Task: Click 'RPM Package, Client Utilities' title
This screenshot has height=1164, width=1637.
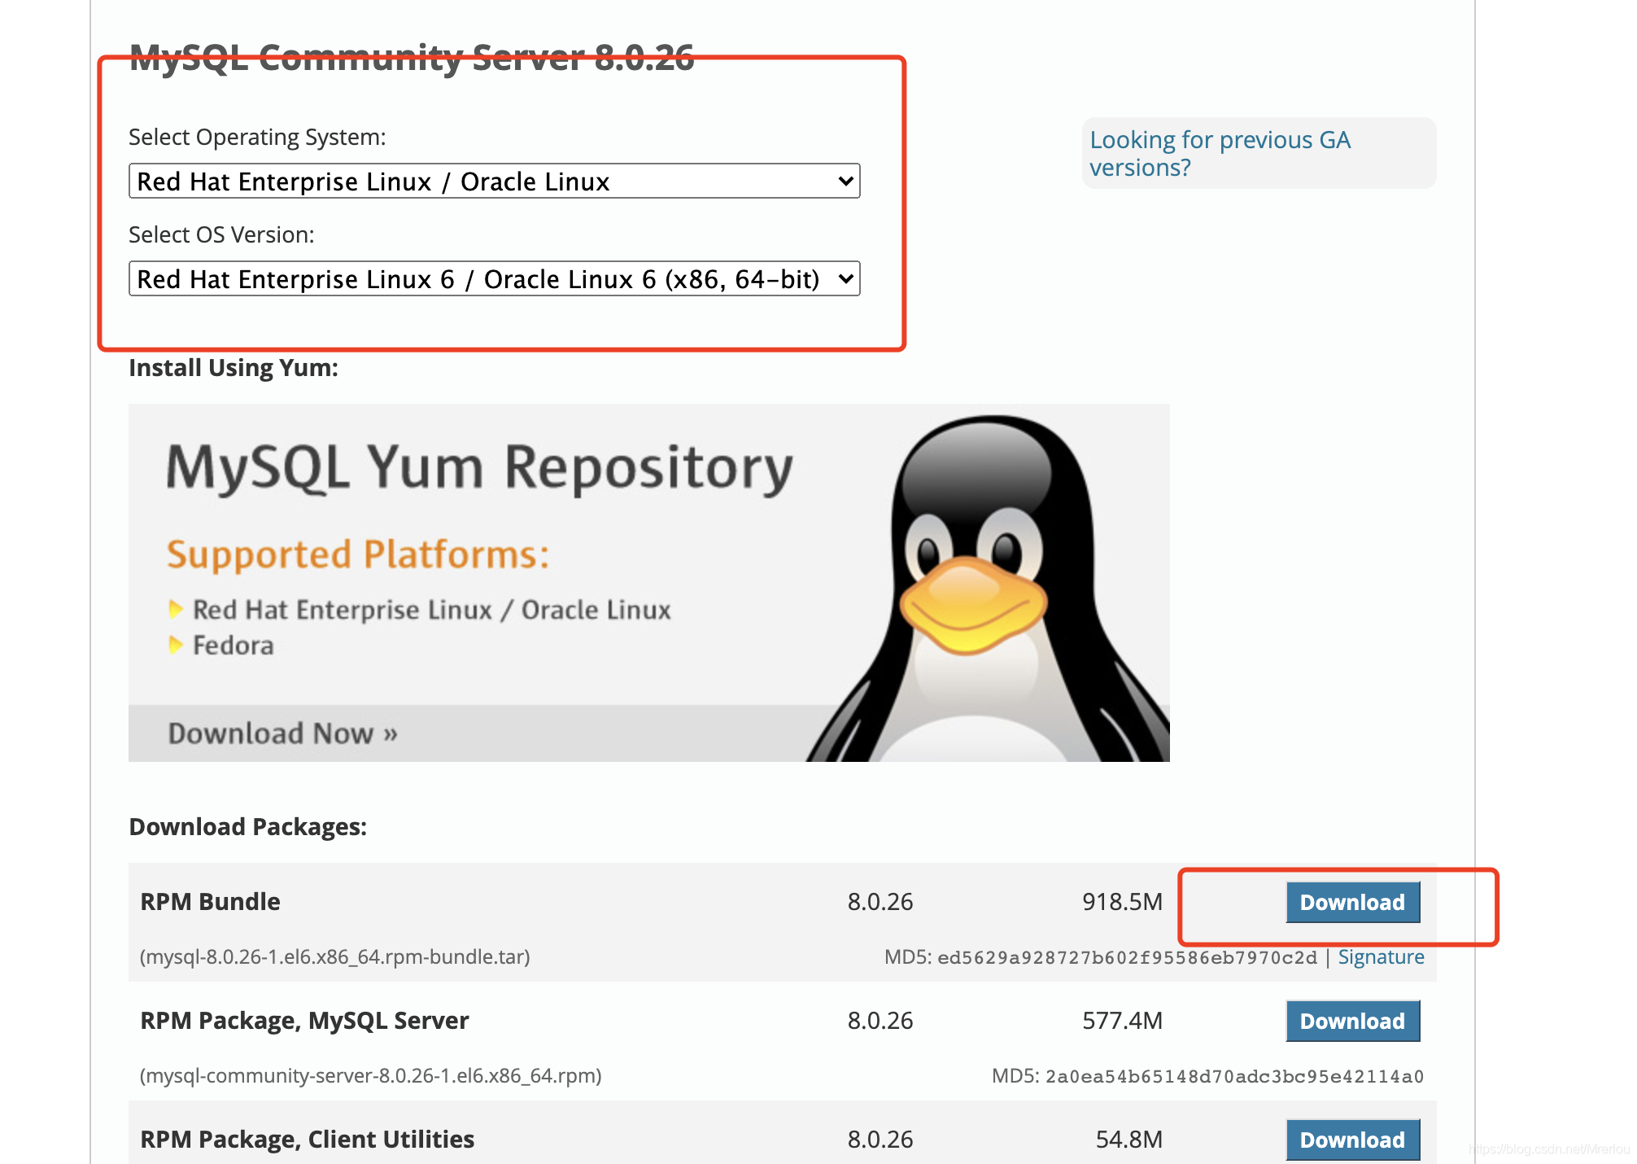Action: click(307, 1139)
